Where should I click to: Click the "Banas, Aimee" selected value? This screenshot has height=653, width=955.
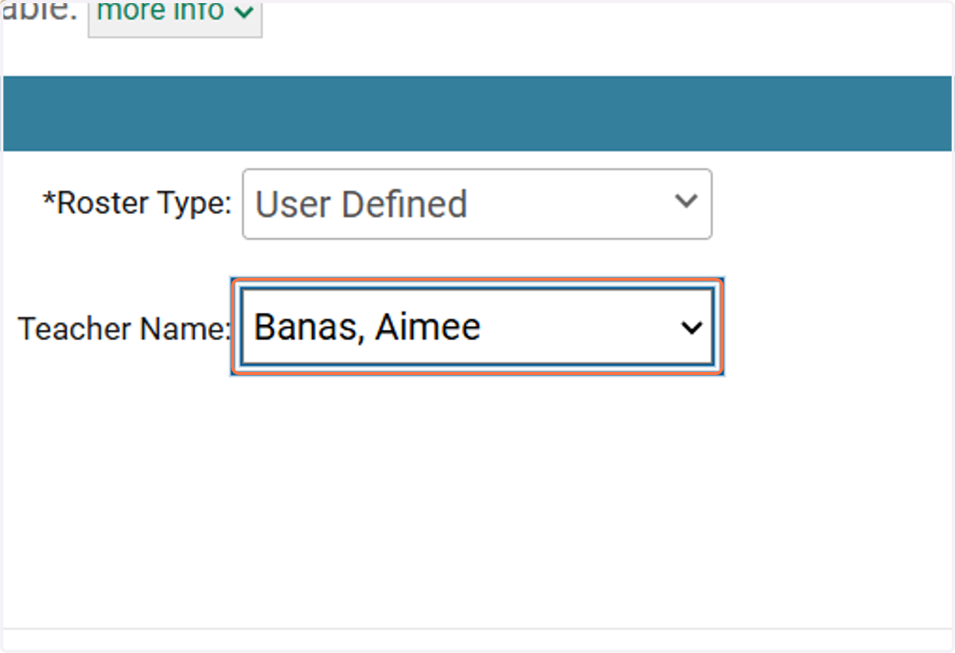point(367,326)
